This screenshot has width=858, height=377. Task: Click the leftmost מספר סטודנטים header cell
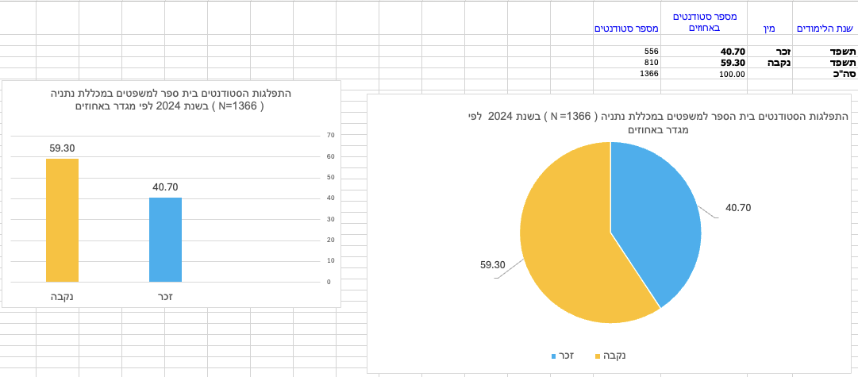pos(626,18)
